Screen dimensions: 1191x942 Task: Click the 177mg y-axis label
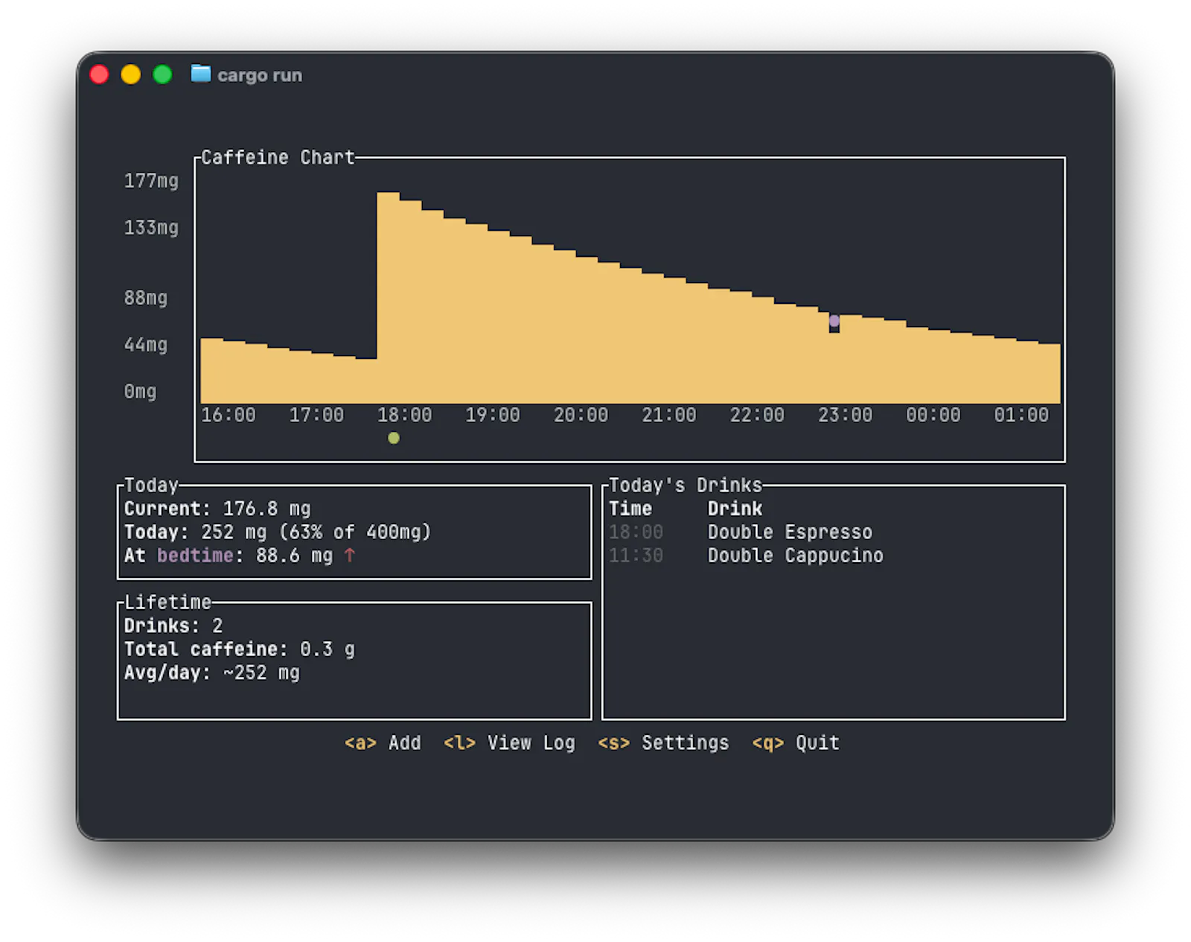151,181
